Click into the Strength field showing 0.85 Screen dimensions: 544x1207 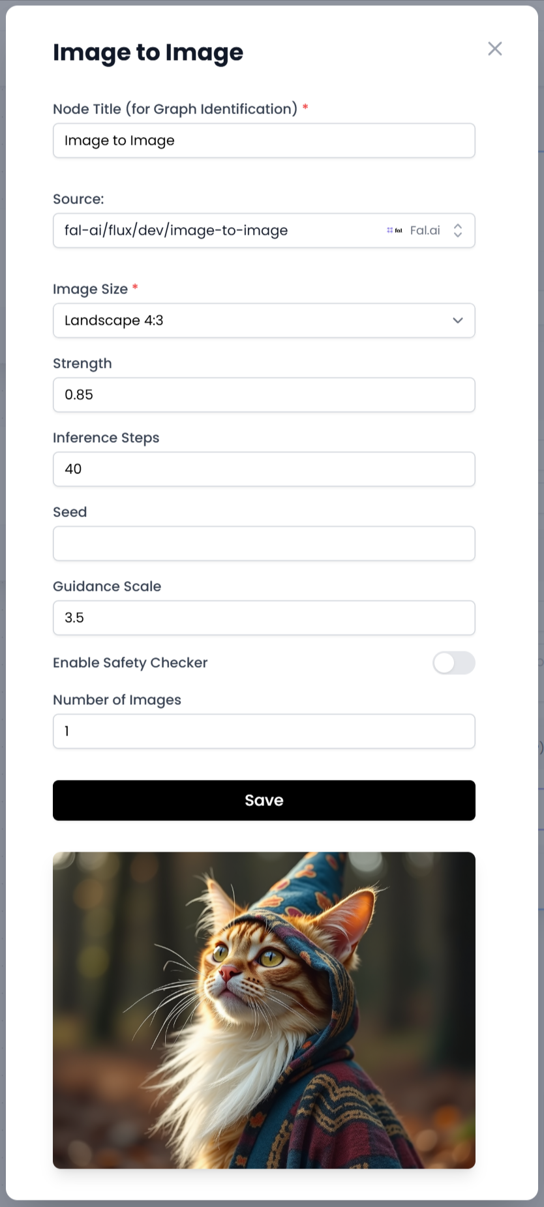click(x=264, y=395)
